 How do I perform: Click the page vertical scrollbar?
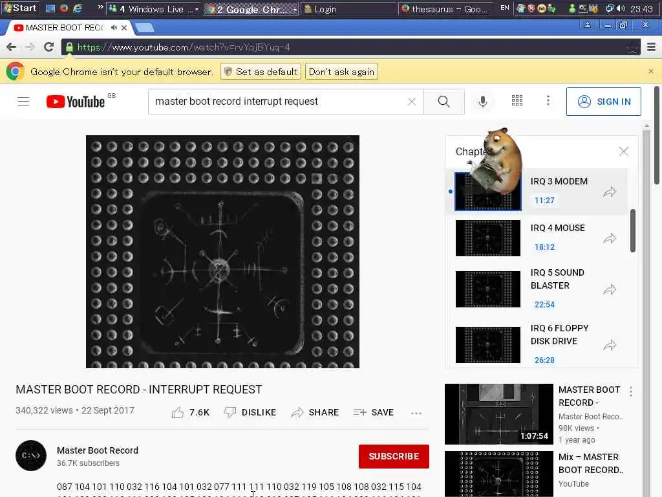pos(657,135)
